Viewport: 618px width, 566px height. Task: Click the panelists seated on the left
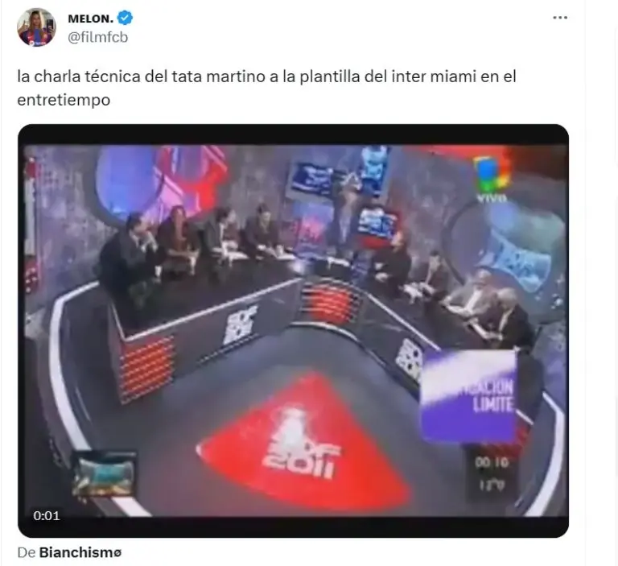[x=189, y=245]
